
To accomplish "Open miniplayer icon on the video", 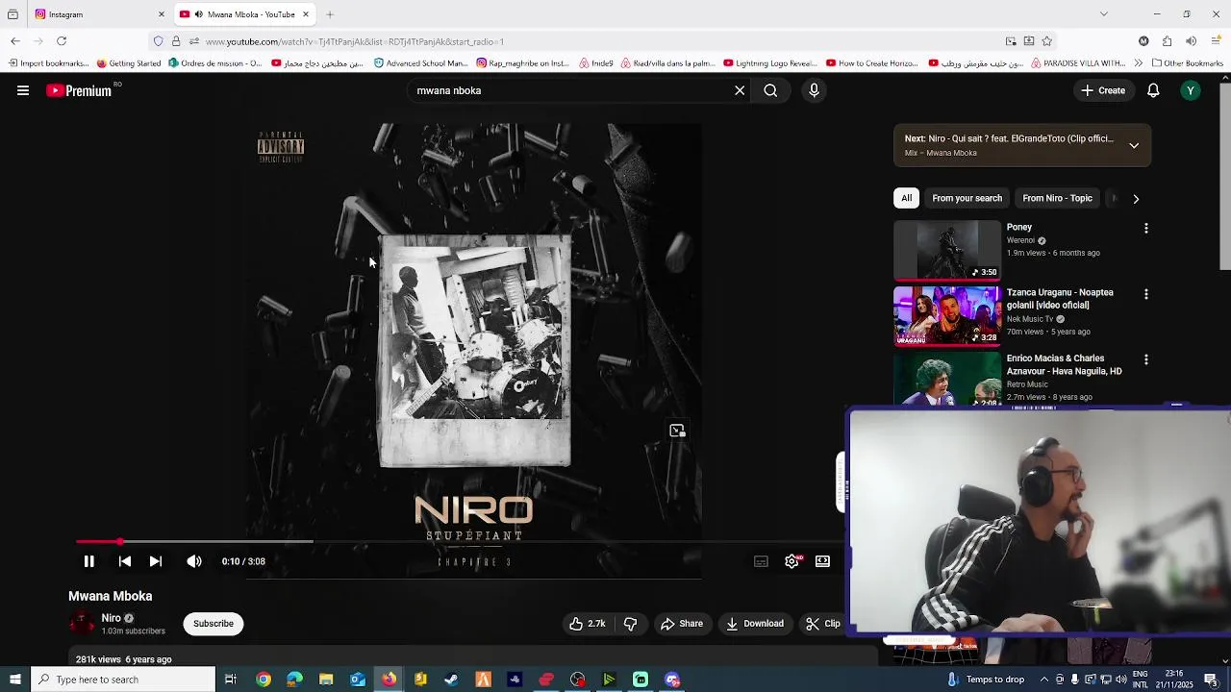I will 677,431.
